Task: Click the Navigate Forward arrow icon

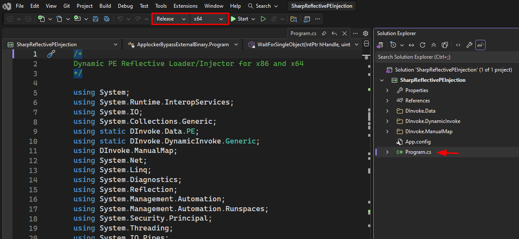Action: pyautogui.click(x=28, y=19)
